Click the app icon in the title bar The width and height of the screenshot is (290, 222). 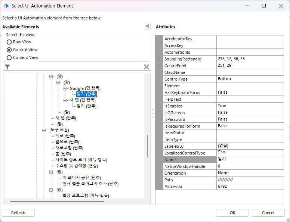coord(6,6)
